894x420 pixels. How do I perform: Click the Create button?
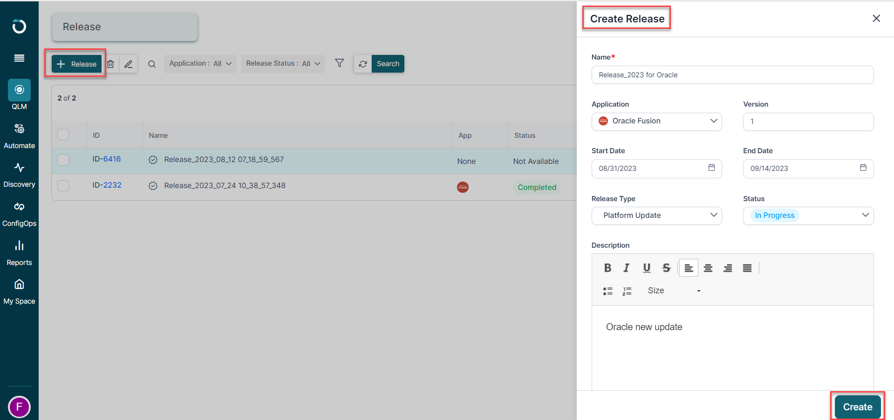[x=857, y=407]
